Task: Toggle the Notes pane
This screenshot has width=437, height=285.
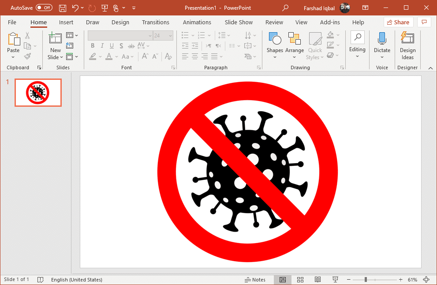Action: (x=255, y=280)
